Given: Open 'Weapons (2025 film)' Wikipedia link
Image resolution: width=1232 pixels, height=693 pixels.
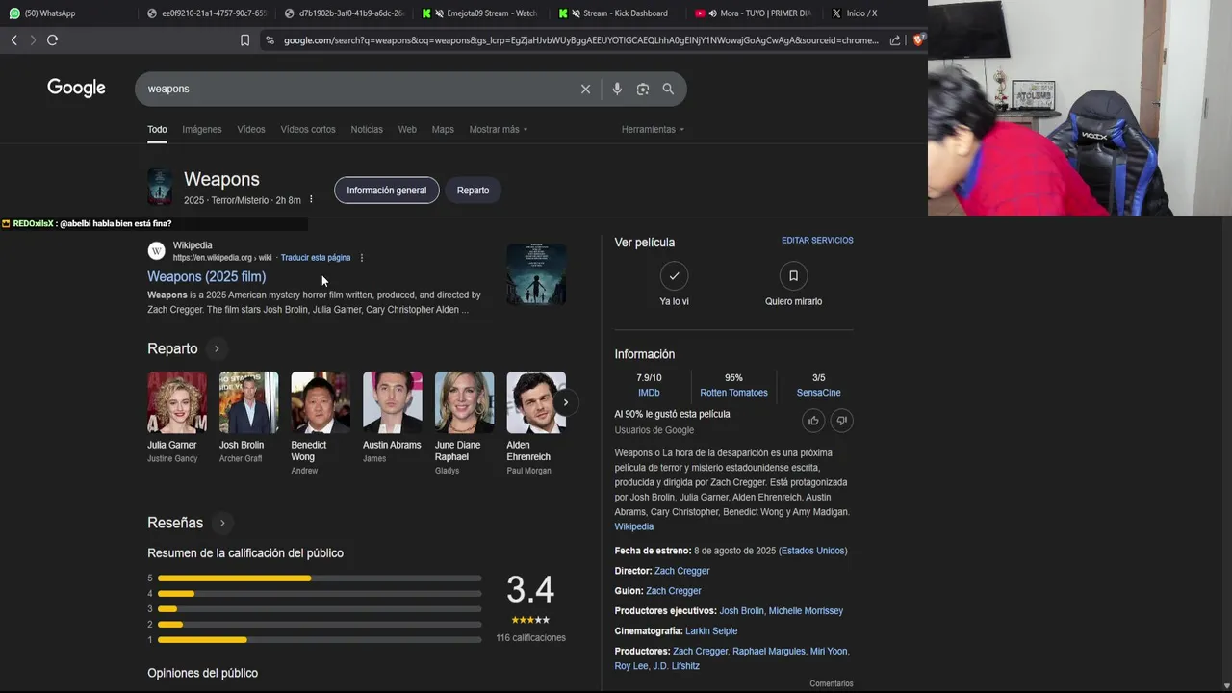Looking at the screenshot, I should click(206, 277).
